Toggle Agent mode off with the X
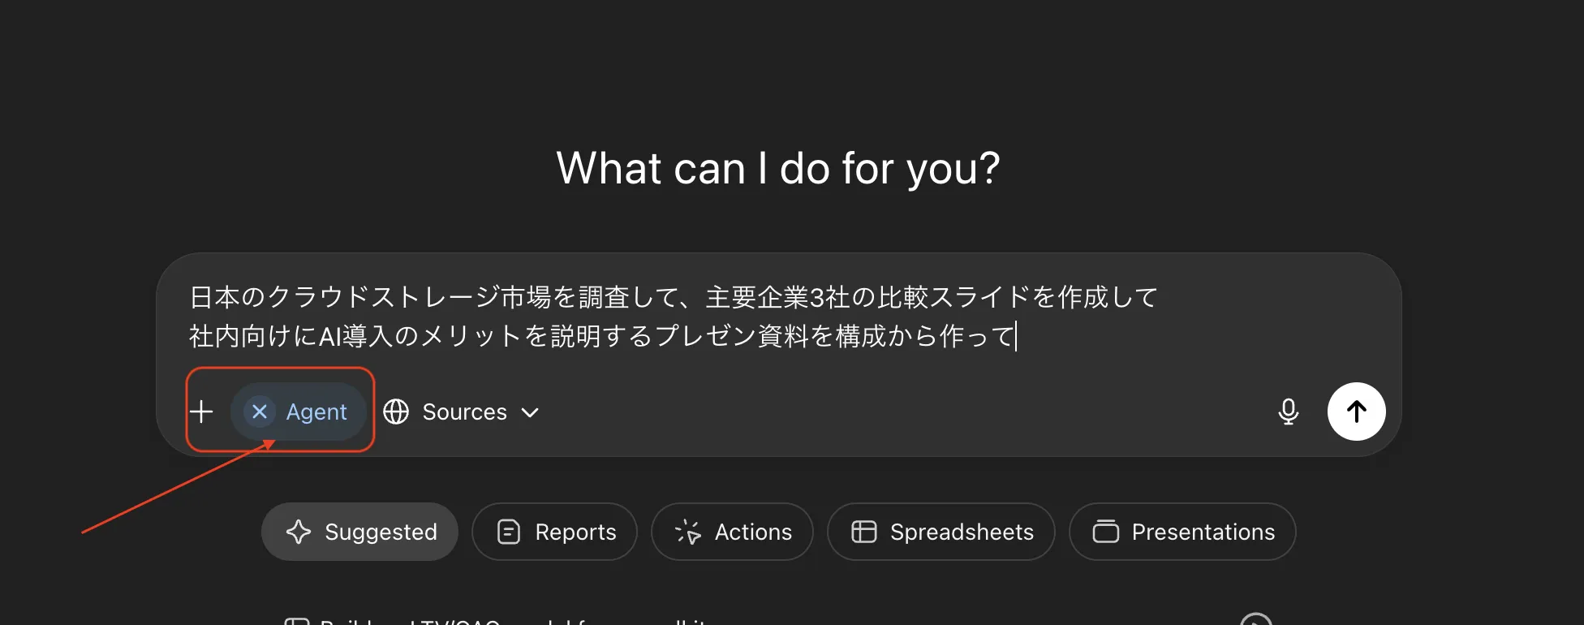Image resolution: width=1584 pixels, height=625 pixels. (x=258, y=412)
